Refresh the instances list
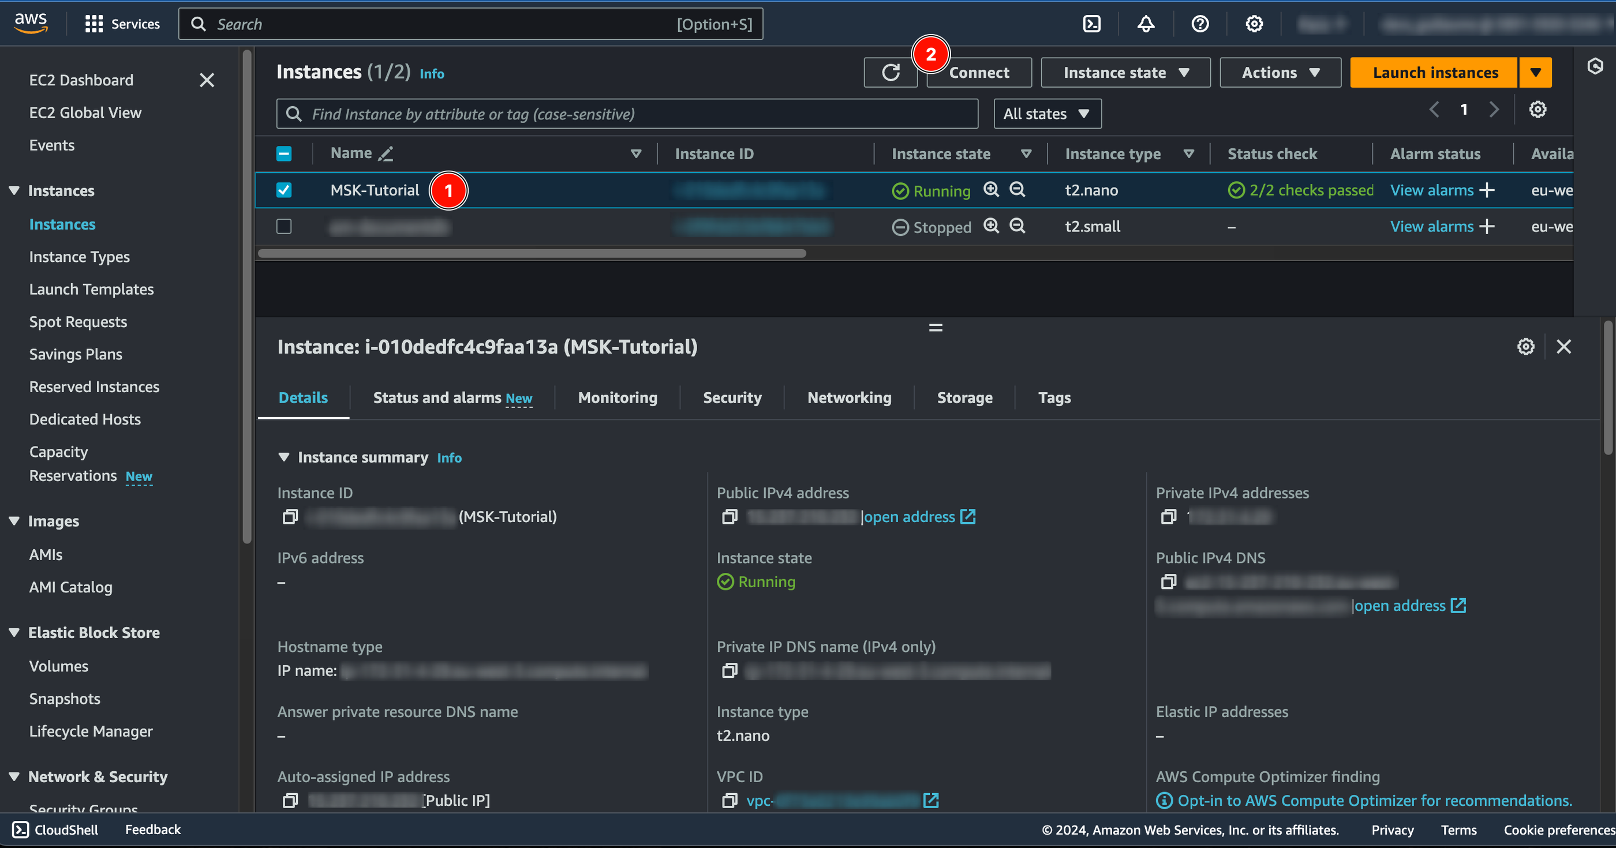1616x848 pixels. [x=890, y=73]
